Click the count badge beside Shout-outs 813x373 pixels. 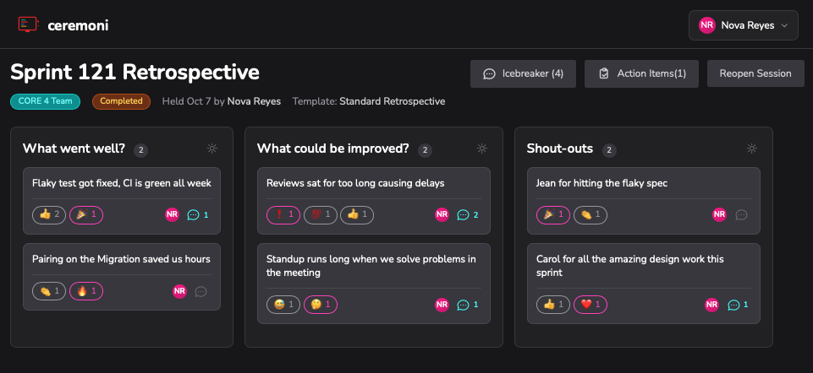click(x=609, y=150)
